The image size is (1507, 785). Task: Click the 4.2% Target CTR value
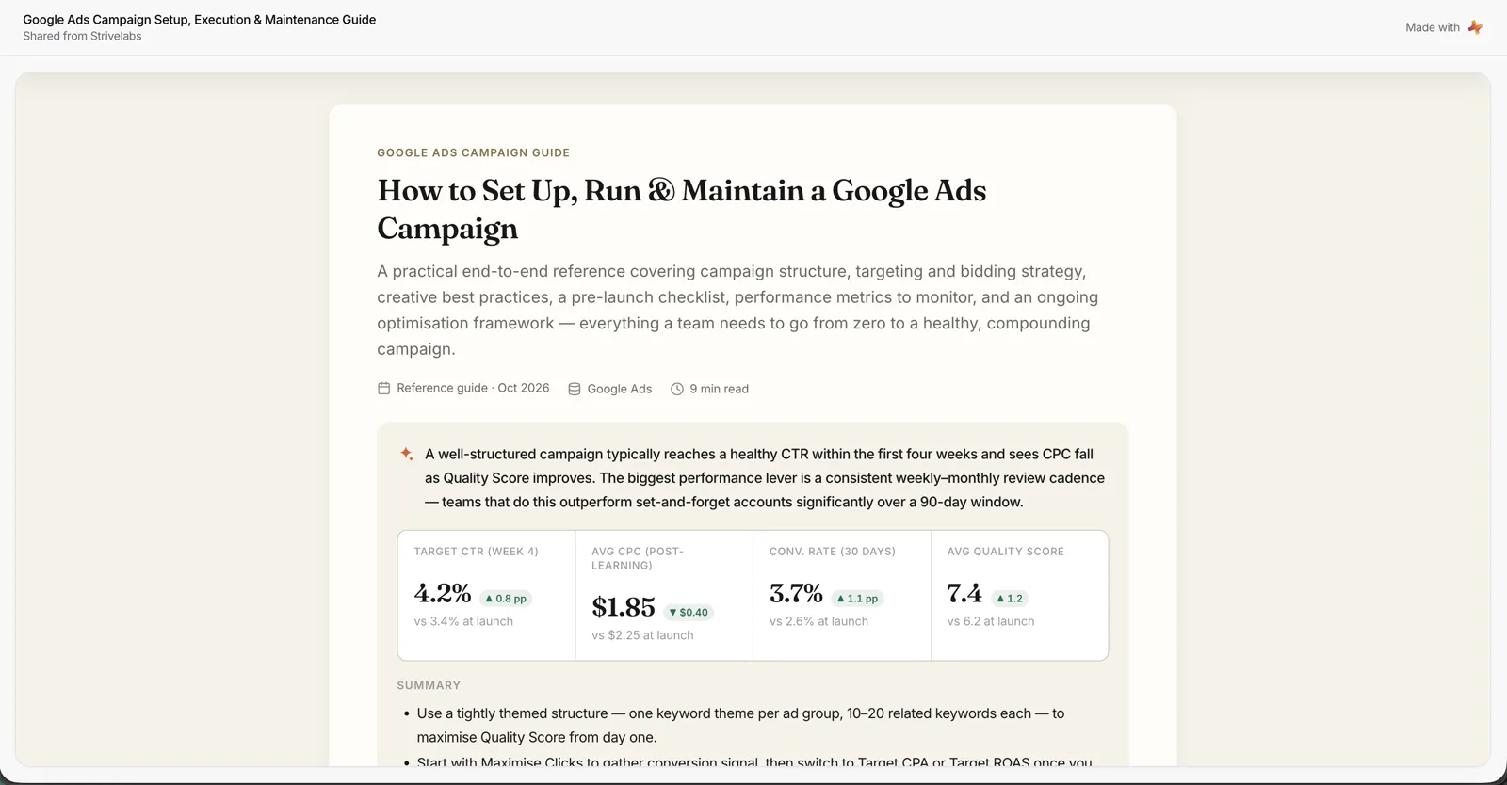click(443, 594)
